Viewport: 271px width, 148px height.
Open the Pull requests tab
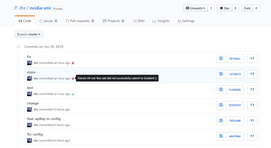80,21
